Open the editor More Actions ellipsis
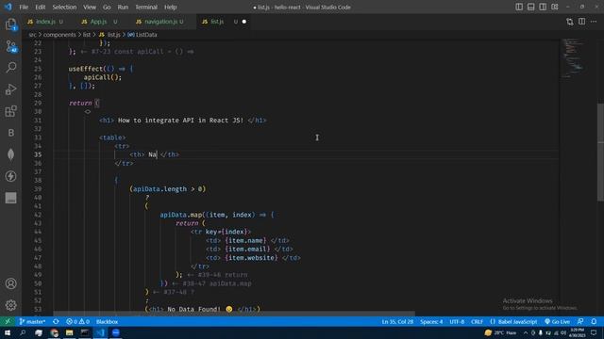Viewport: 604px width, 339px height. 594,22
